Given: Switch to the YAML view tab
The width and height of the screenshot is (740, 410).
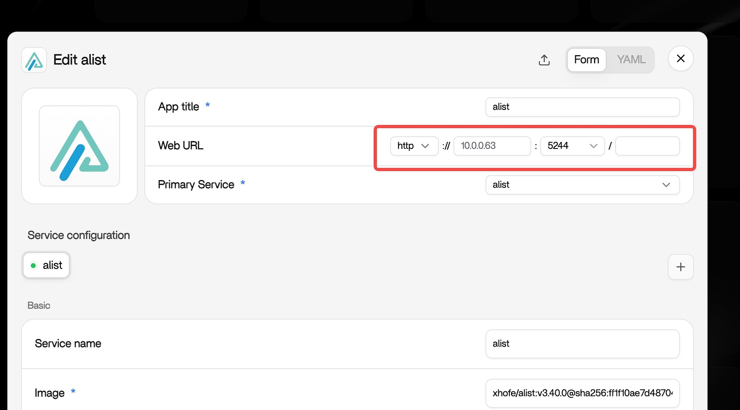Looking at the screenshot, I should point(631,60).
